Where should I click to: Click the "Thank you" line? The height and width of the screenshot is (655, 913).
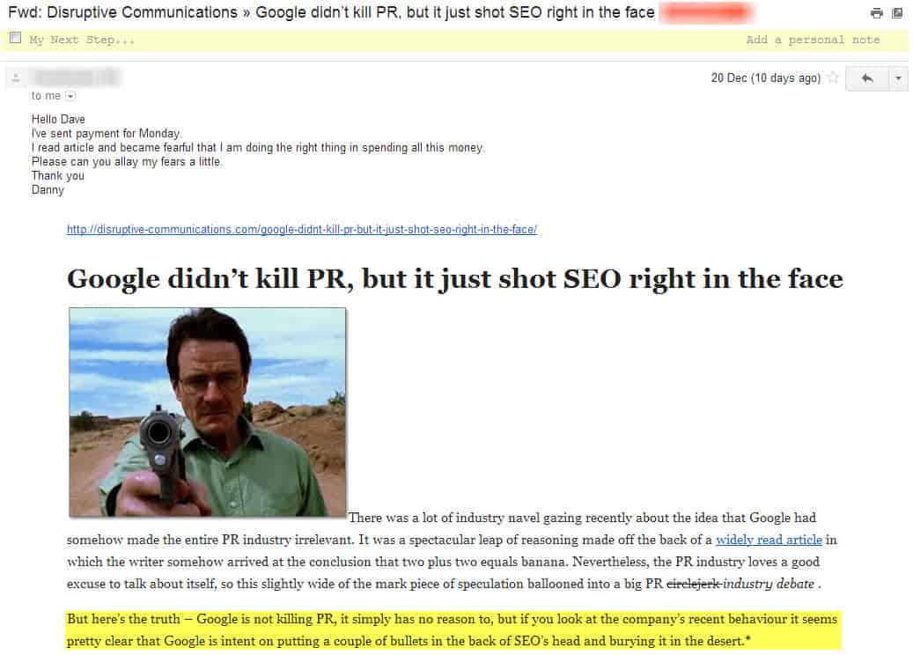(57, 176)
